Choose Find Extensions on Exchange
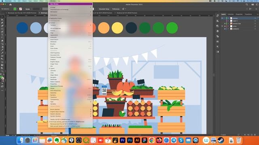 coord(70,10)
